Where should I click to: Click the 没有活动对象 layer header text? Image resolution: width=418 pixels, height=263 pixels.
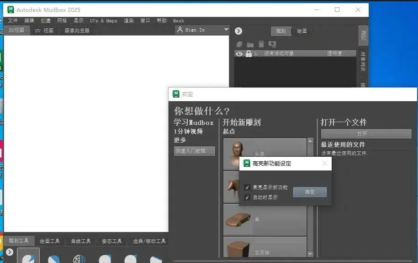coord(279,53)
